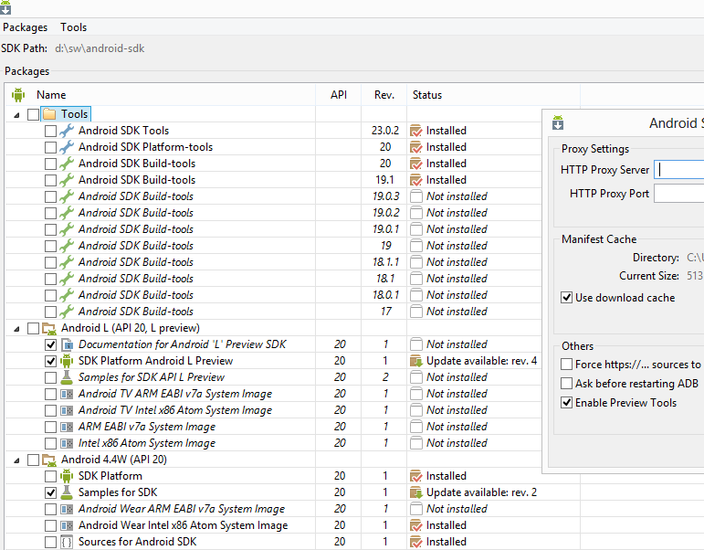Check the Android SDK Platform-tools checkbox
Image resolution: width=704 pixels, height=550 pixels.
[x=50, y=147]
